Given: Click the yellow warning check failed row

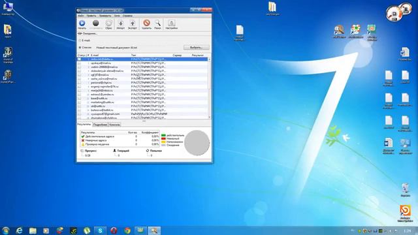Looking at the screenshot, I should click(120, 144).
